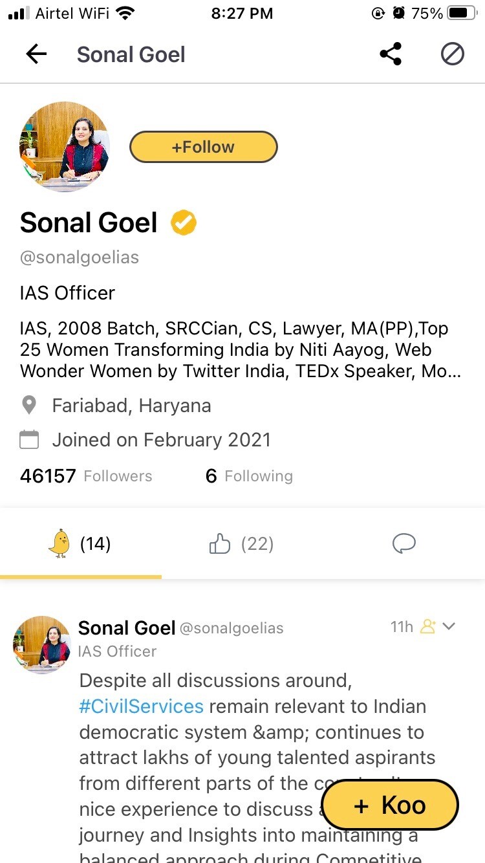Tap the follow-user icon beside 11h
Screen dimensions: 485x863
427,626
